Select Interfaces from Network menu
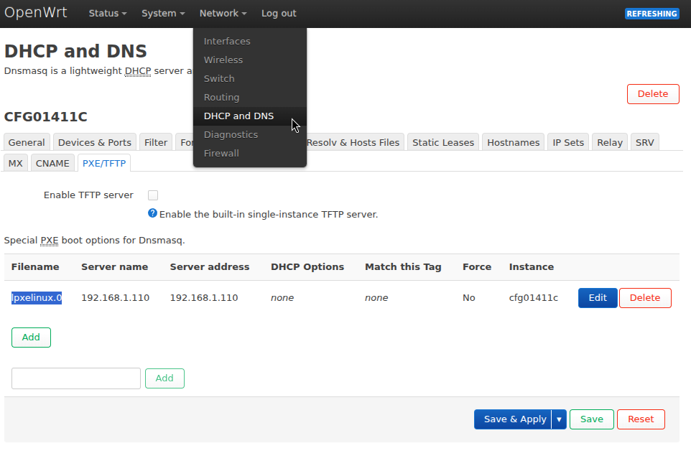This screenshot has height=456, width=691. (227, 41)
